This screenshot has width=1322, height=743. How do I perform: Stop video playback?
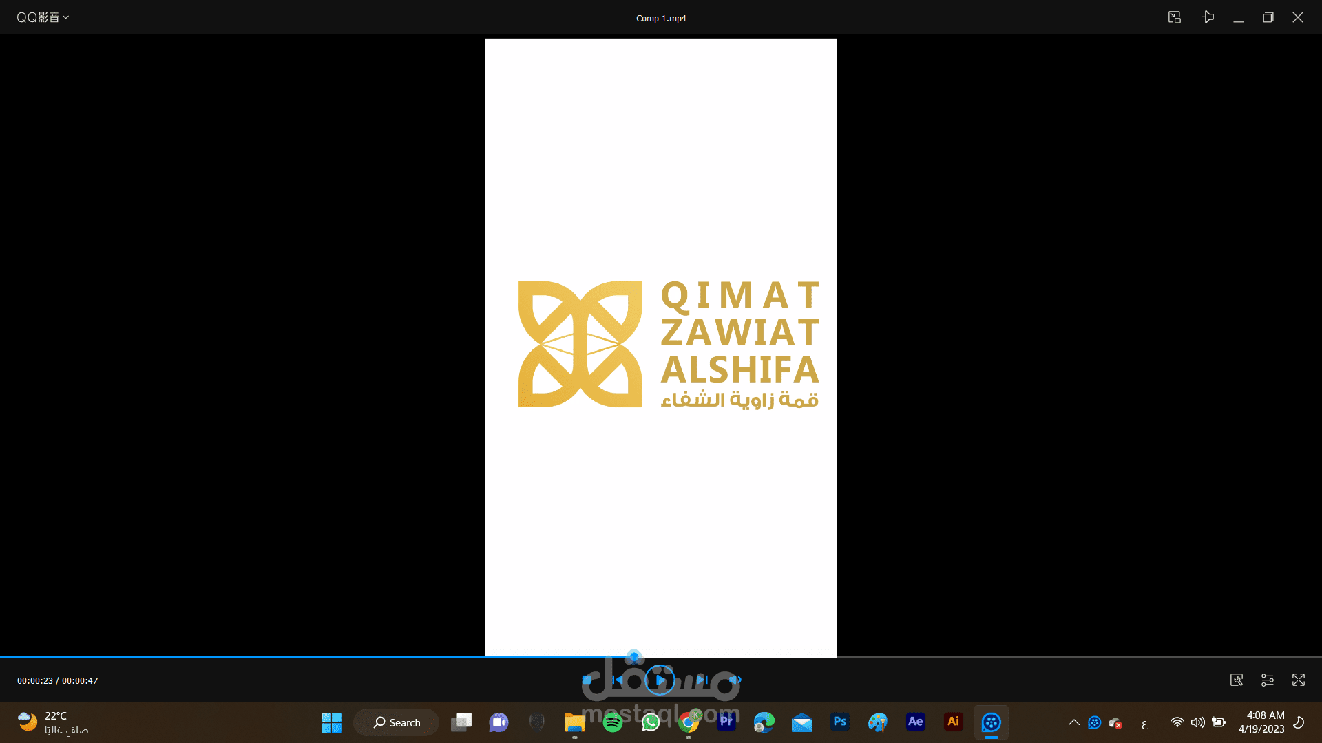coord(587,680)
